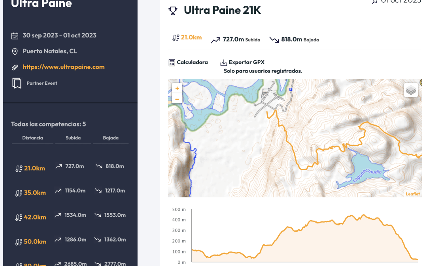Click the Partner Event bookmark icon
427x266 pixels.
pos(17,83)
